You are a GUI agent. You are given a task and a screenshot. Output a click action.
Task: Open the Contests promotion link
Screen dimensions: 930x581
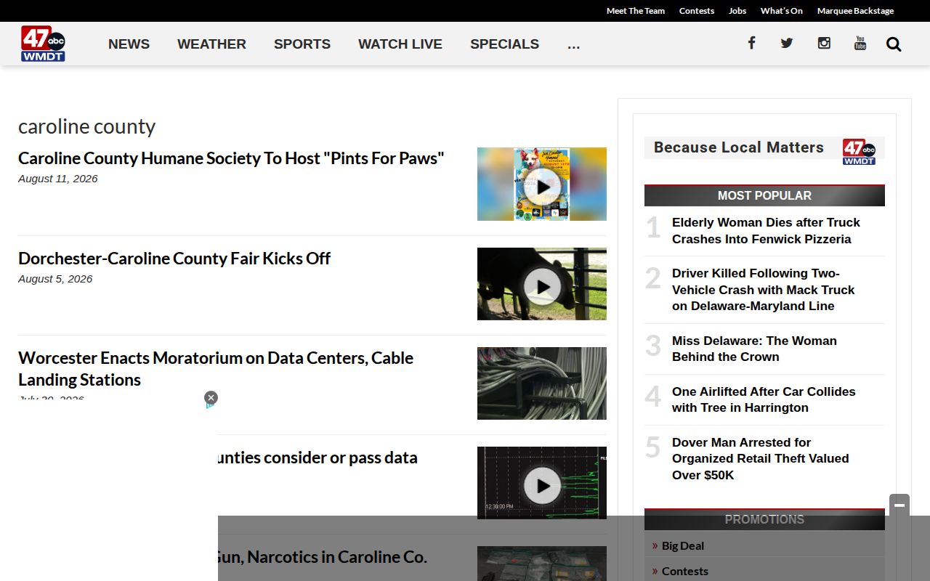[685, 571]
